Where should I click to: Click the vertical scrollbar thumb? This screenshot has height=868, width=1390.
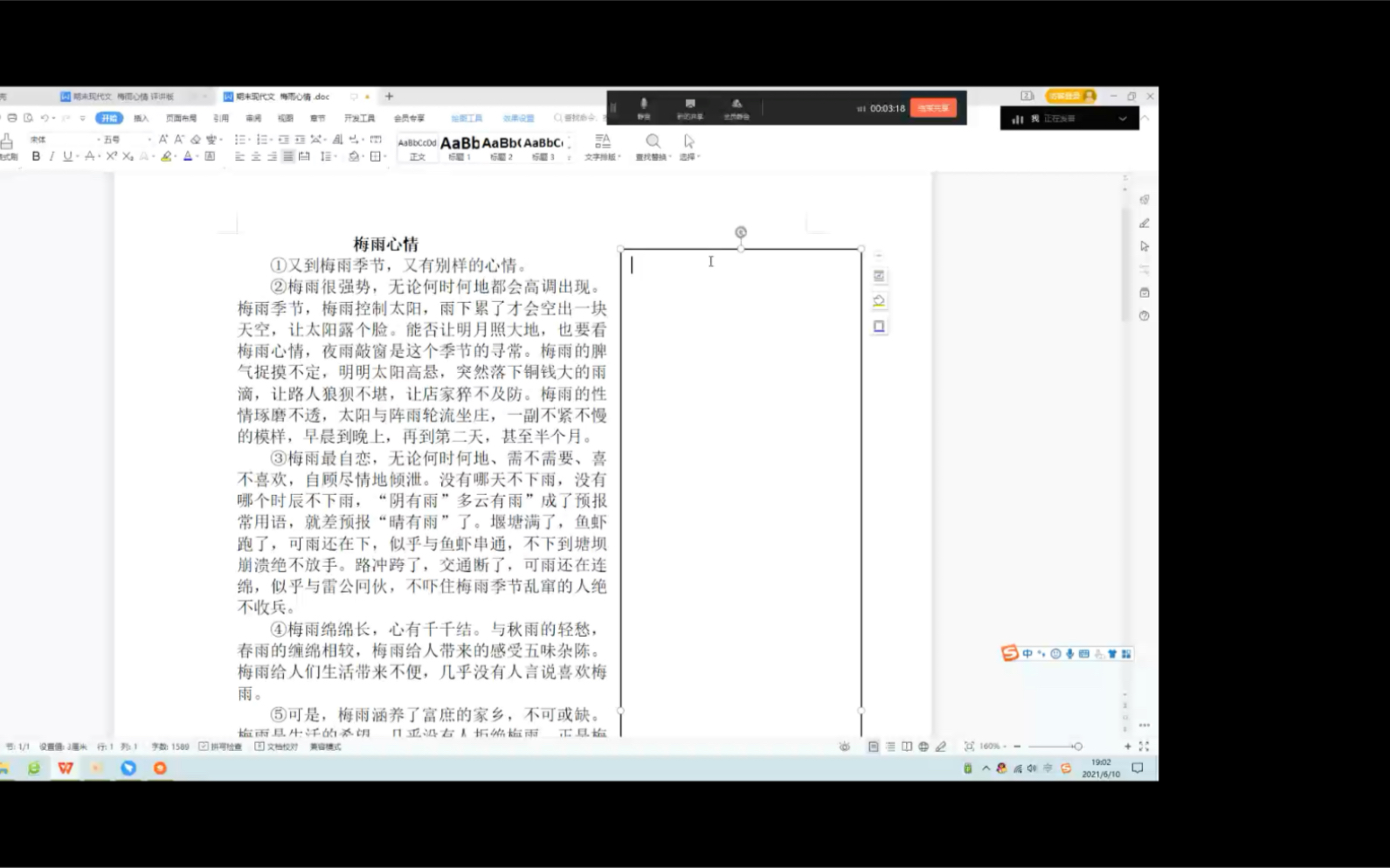tap(1125, 266)
